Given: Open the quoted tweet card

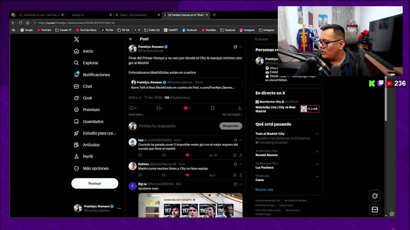Looking at the screenshot, I should coord(185,85).
